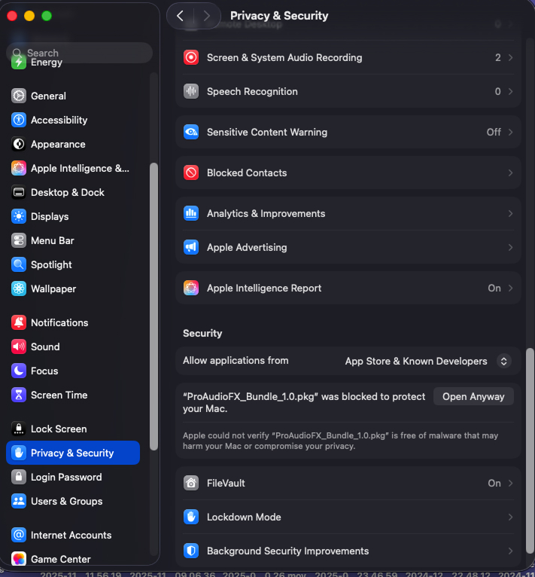535x577 pixels.
Task: Click Open Anyway for ProAudioFX package
Action: [x=473, y=397]
